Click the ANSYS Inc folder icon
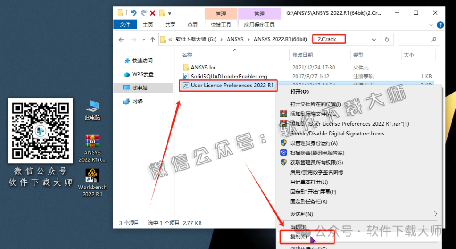This screenshot has height=249, width=456. point(186,68)
